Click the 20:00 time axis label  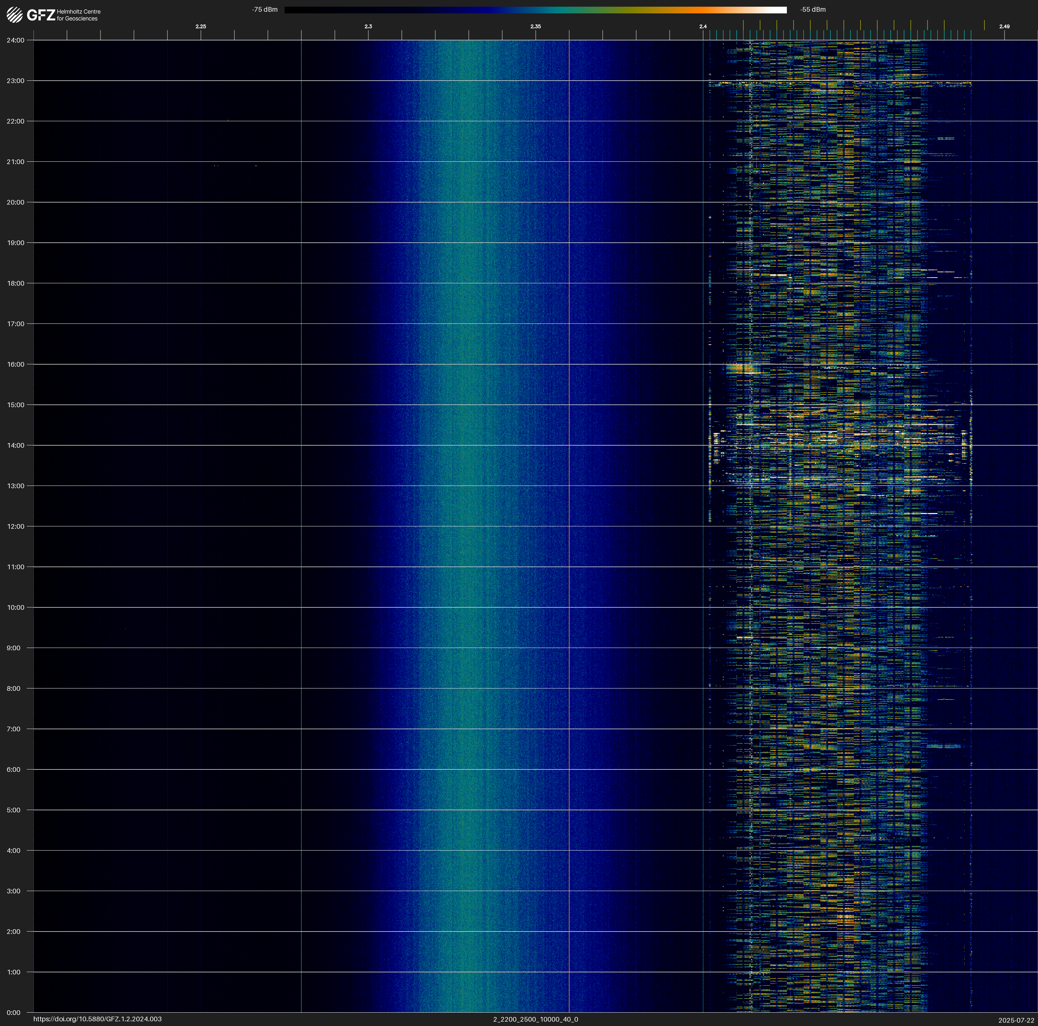15,203
